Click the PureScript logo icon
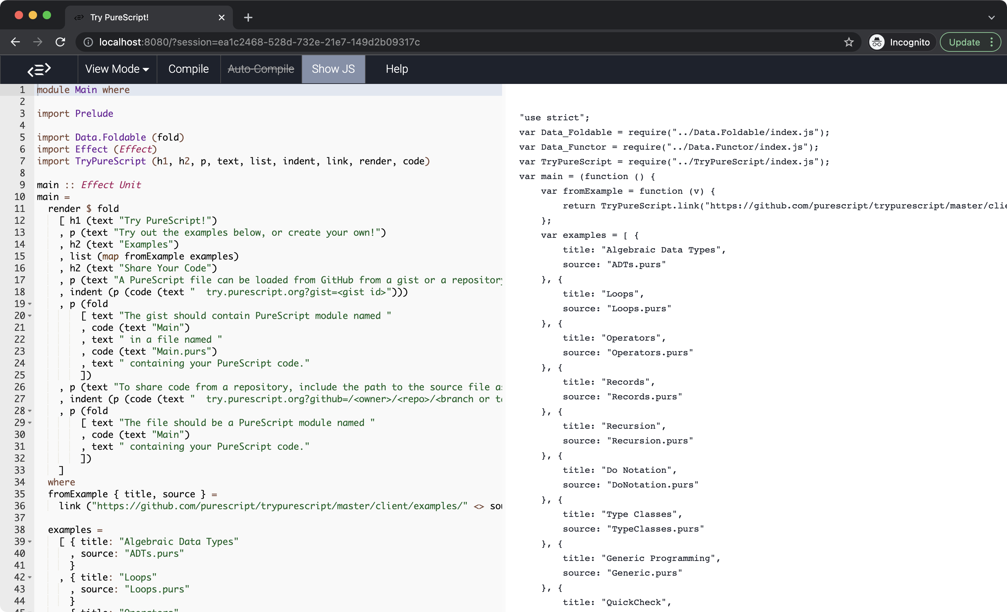The width and height of the screenshot is (1007, 612). click(39, 69)
